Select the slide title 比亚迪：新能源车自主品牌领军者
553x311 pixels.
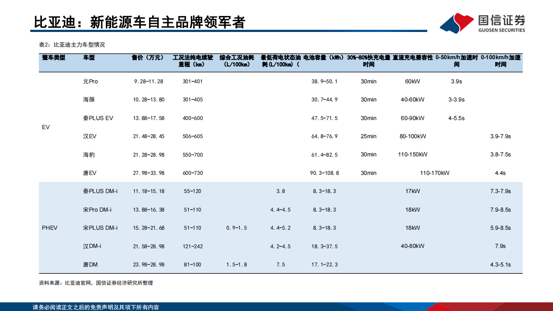tap(140, 22)
